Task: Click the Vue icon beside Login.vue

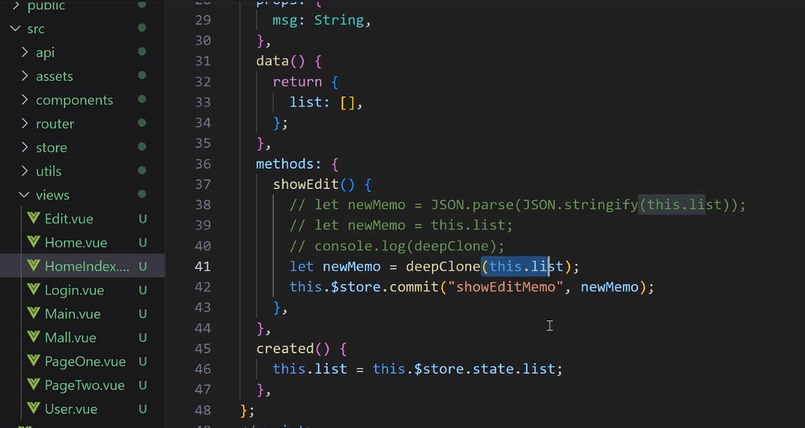Action: coord(34,289)
